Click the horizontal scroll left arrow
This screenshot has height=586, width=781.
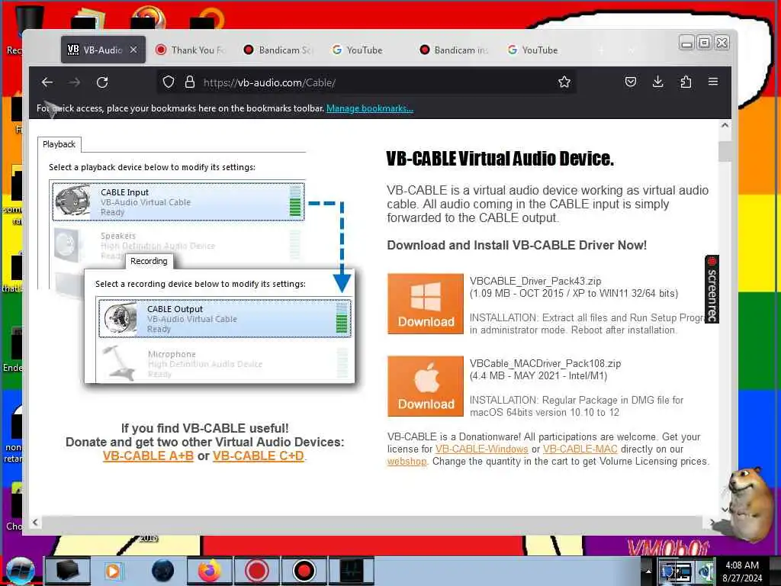click(35, 522)
